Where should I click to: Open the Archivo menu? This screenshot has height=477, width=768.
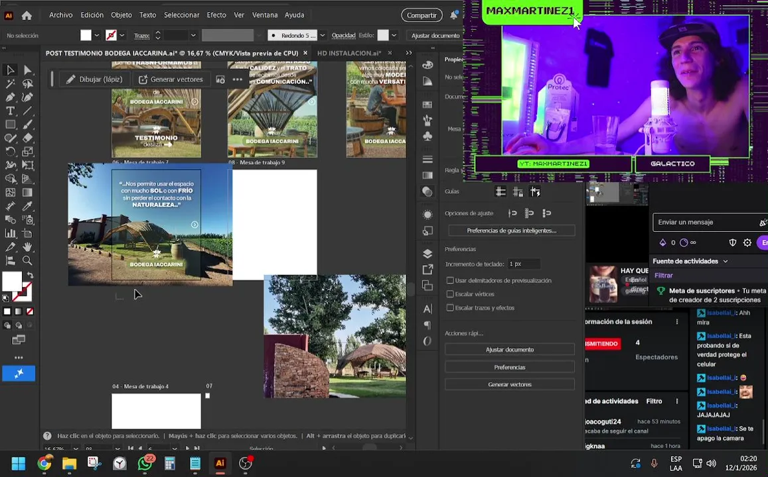click(60, 15)
